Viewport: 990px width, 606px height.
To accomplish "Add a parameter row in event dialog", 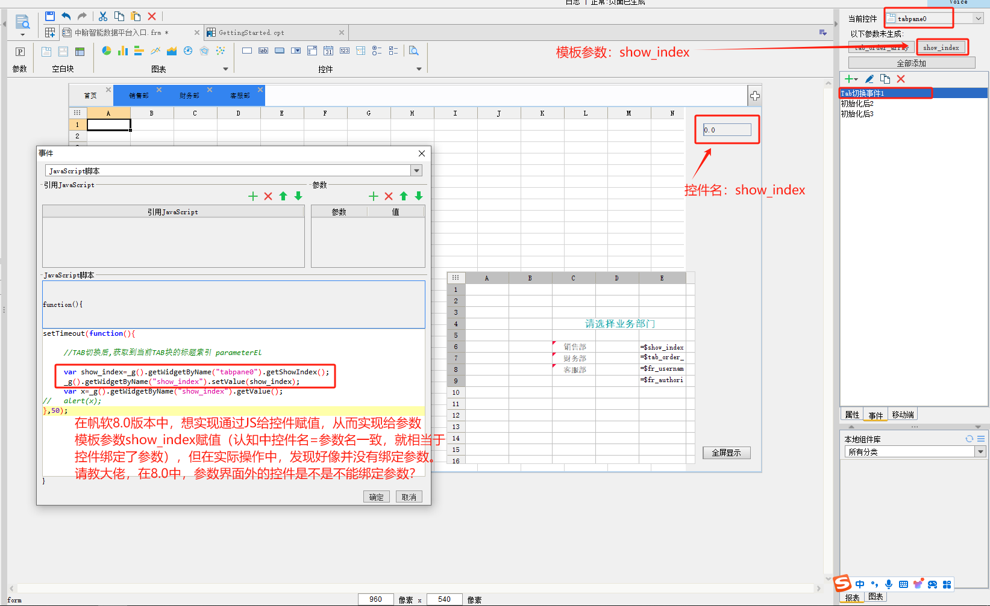I will 374,196.
